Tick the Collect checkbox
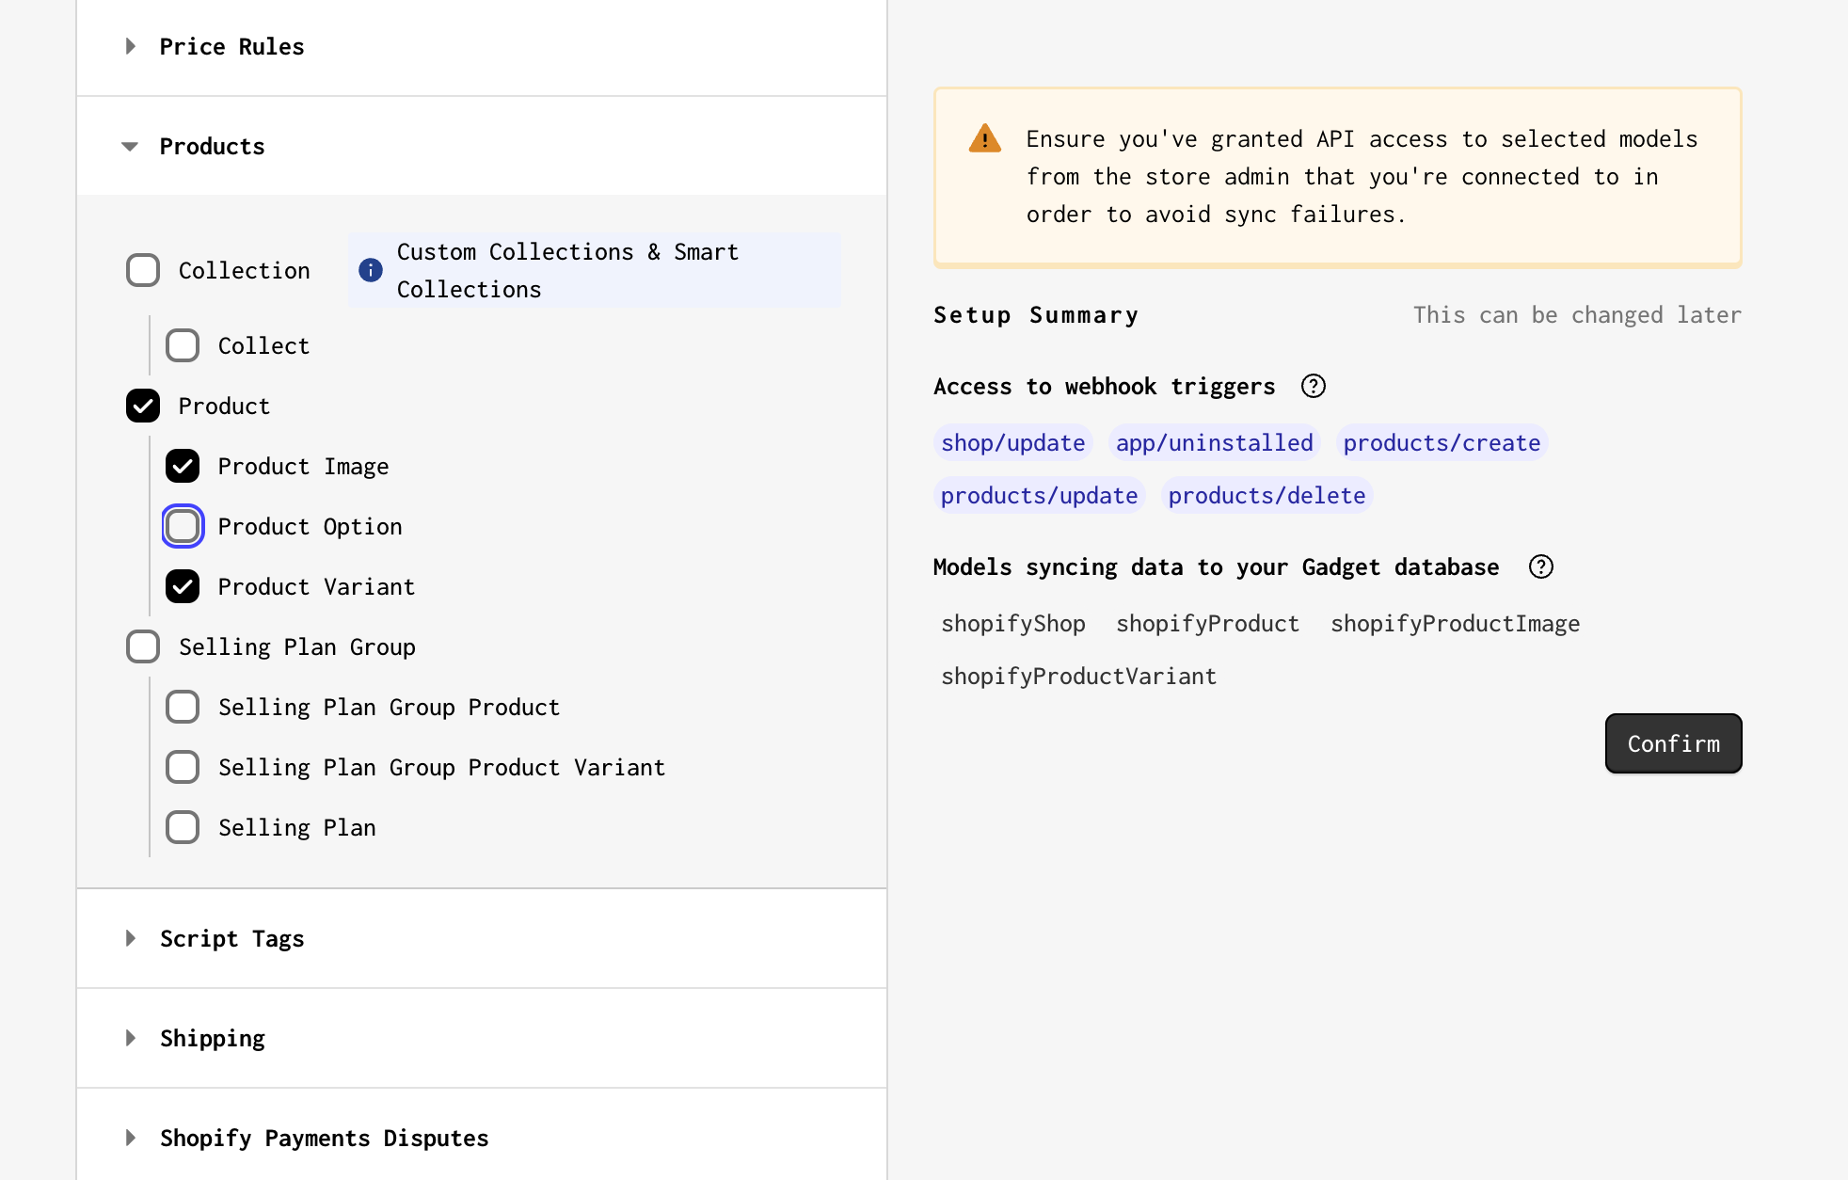 (183, 345)
